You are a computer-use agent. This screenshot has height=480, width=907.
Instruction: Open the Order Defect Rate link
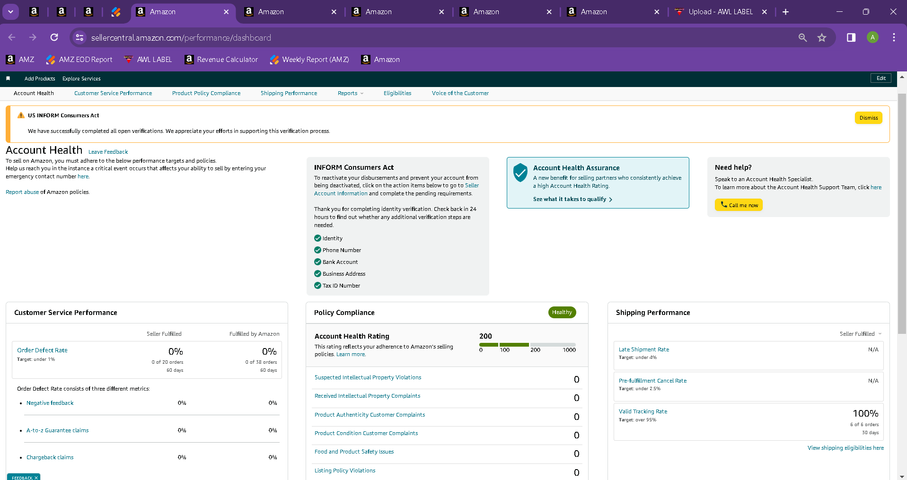(42, 350)
